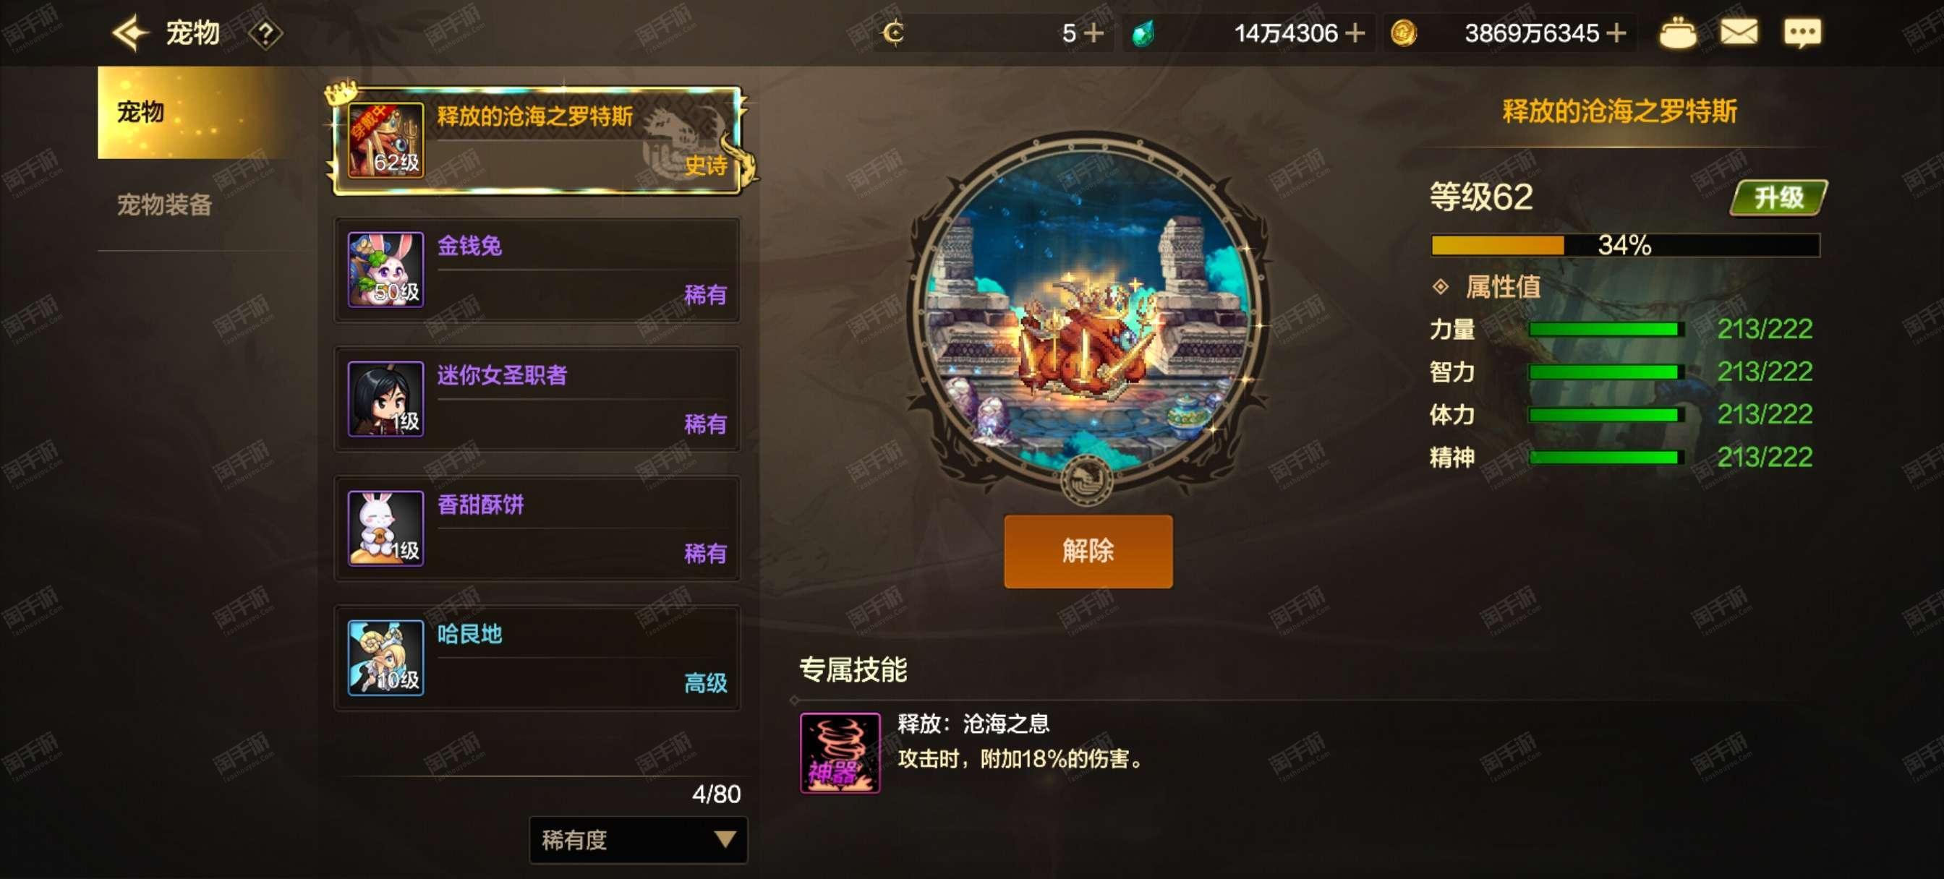Click the 解除 unequip button

point(1088,551)
